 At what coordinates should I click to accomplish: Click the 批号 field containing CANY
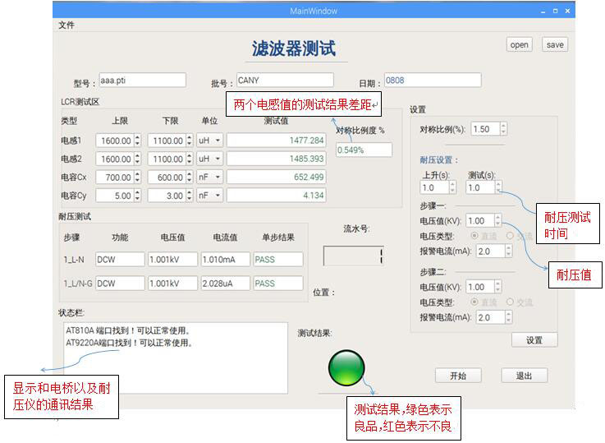[x=284, y=81]
